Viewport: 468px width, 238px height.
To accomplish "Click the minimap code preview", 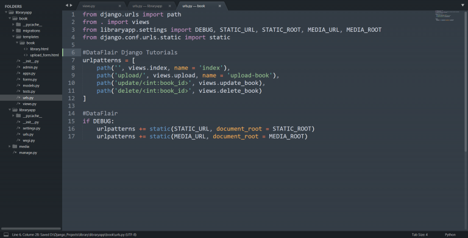I will pos(447,16).
